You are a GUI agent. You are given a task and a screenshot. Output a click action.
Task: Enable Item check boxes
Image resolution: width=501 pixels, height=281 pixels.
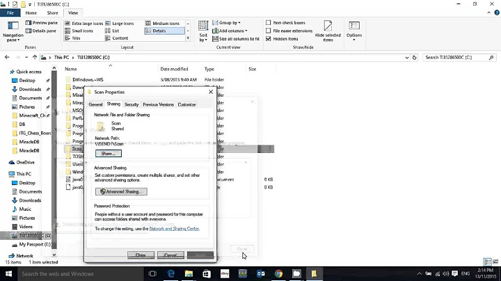(286, 23)
